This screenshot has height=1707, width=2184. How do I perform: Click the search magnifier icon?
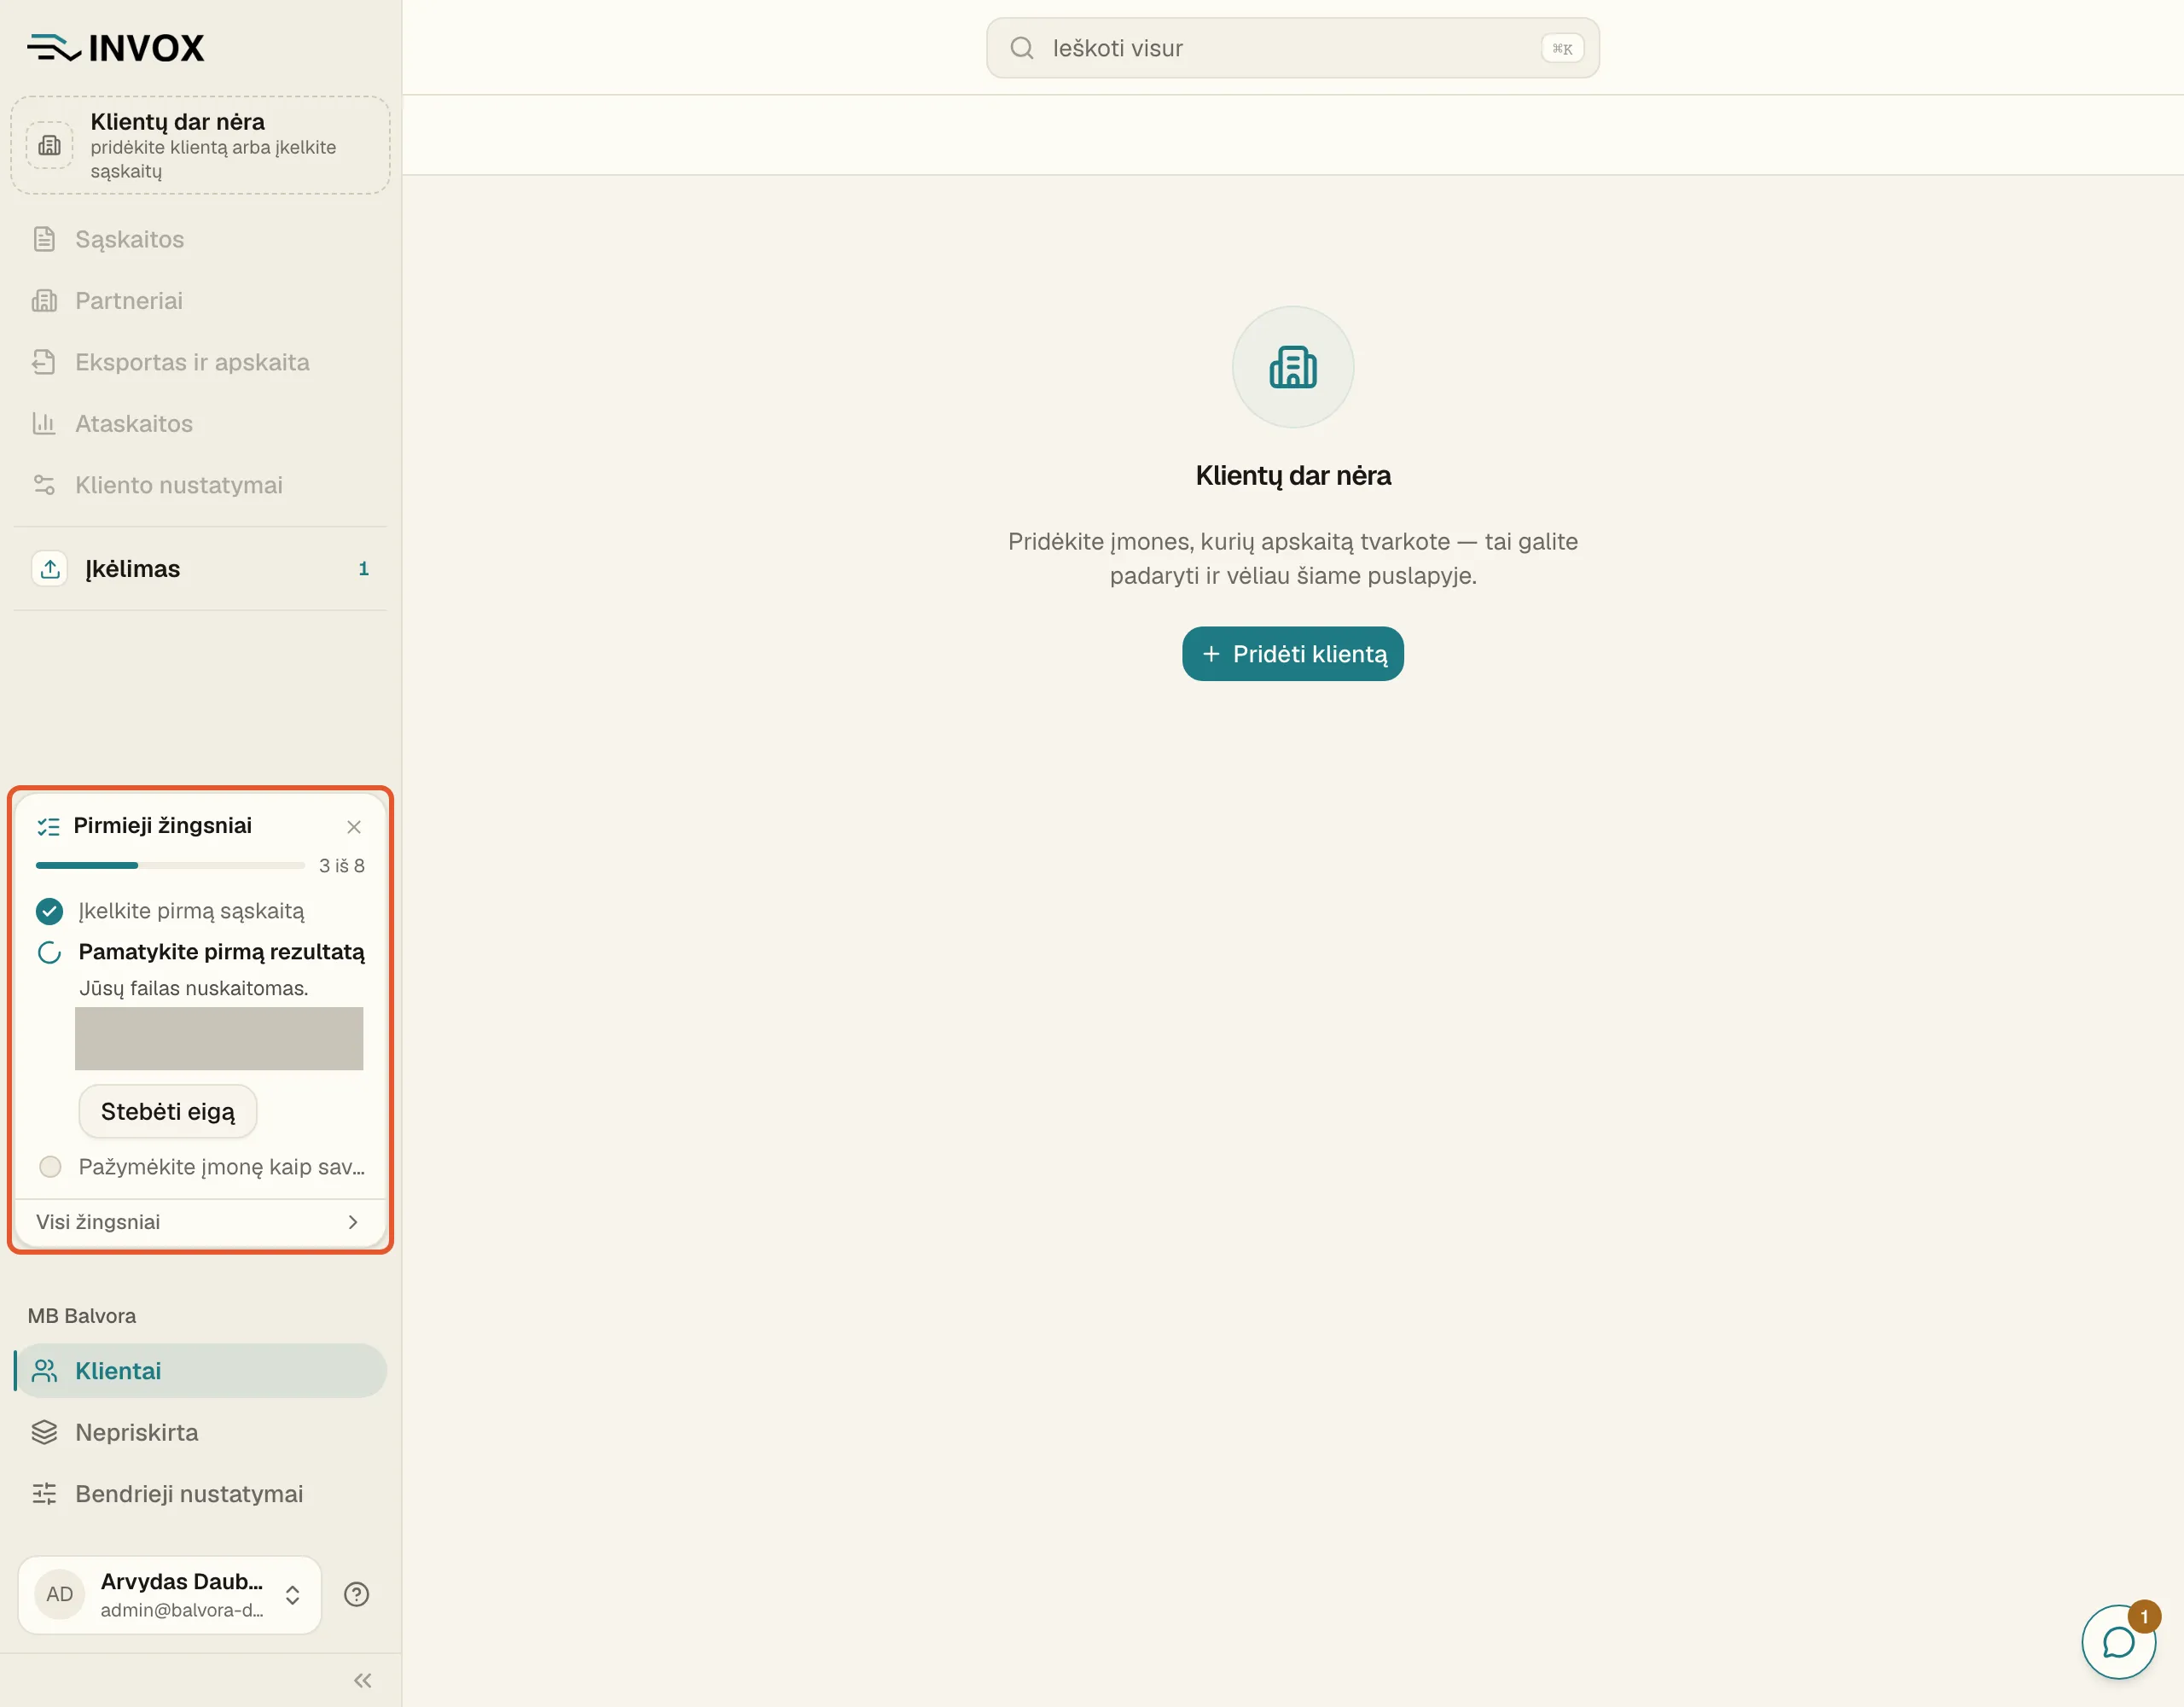click(x=1021, y=48)
